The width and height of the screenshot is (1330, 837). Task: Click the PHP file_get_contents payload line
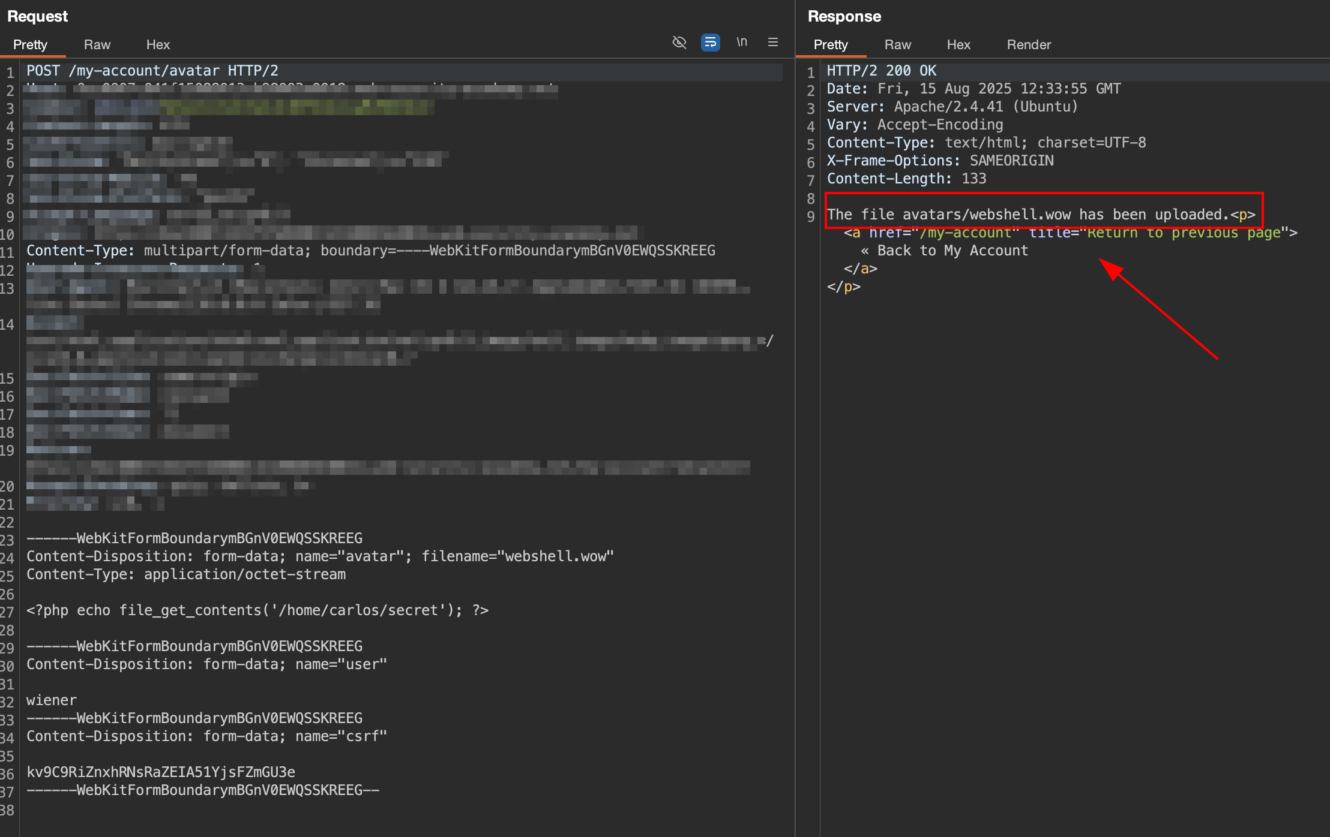pyautogui.click(x=257, y=610)
